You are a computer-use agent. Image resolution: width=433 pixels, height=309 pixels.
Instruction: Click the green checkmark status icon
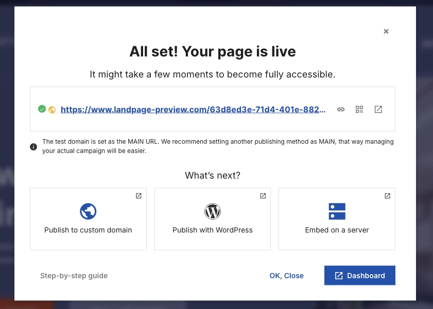pyautogui.click(x=42, y=109)
